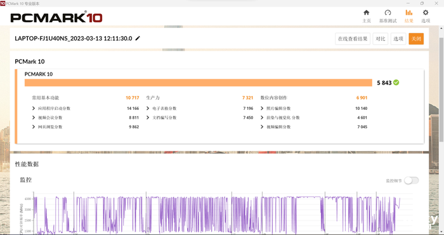The width and height of the screenshot is (444, 235).
Task: Open the Home (主页) tab icon
Action: point(367,13)
